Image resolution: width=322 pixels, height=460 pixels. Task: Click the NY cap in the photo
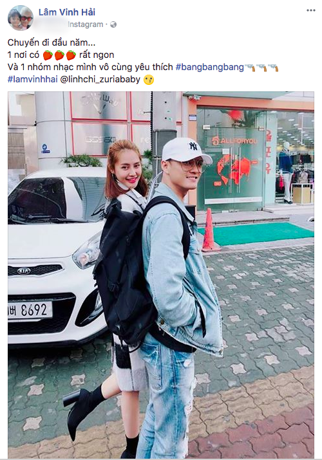click(185, 150)
